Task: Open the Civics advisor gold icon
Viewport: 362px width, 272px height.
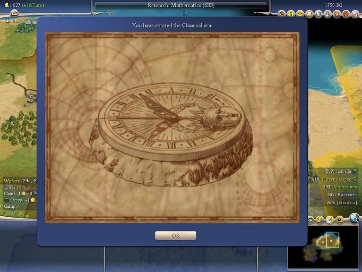Action: 300,14
